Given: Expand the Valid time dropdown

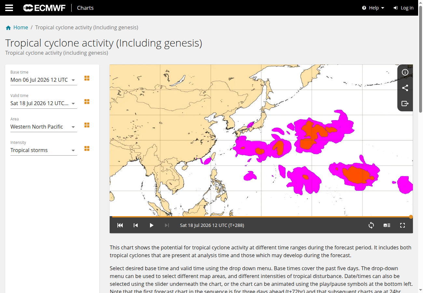Looking at the screenshot, I should tap(44, 103).
